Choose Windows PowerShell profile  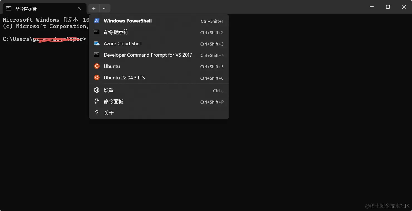159,21
